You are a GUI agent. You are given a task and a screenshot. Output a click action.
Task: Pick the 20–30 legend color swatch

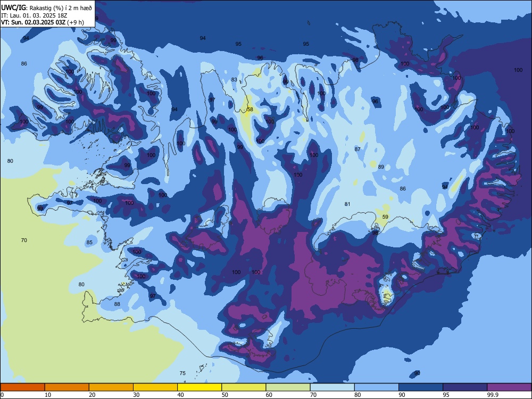(x=111, y=387)
